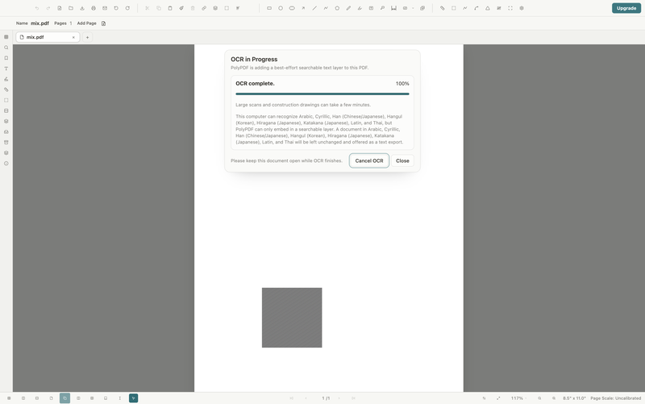Go to the previous page arrow

[306, 398]
